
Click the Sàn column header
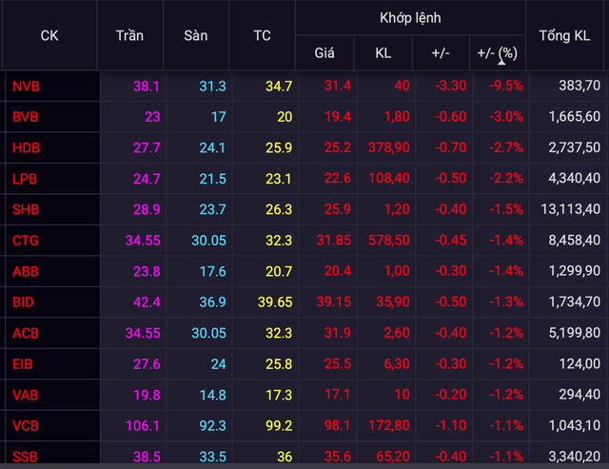pyautogui.click(x=196, y=35)
